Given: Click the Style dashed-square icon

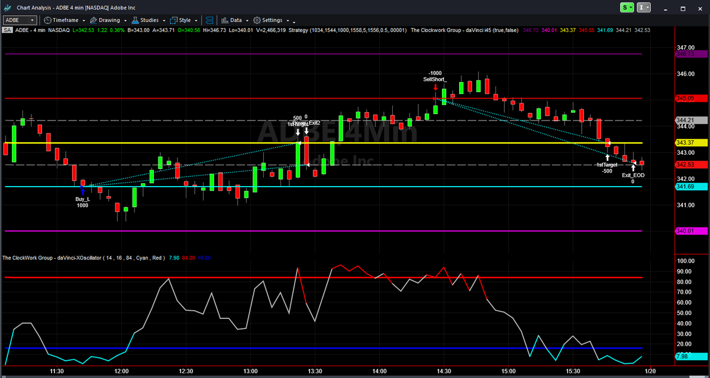Looking at the screenshot, I should [175, 20].
